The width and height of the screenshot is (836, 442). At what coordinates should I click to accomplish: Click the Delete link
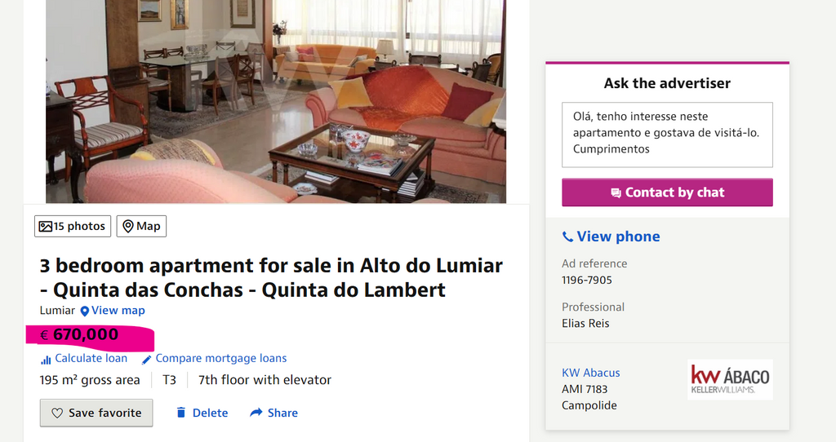(x=202, y=413)
